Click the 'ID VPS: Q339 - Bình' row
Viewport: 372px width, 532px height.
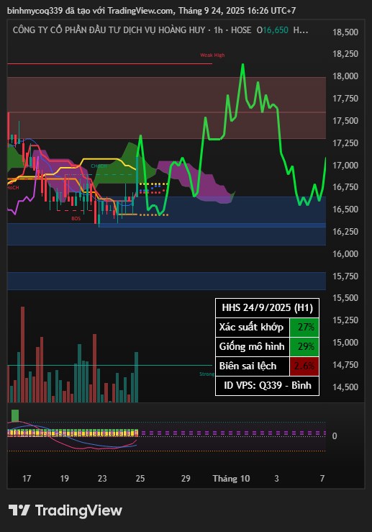267,386
